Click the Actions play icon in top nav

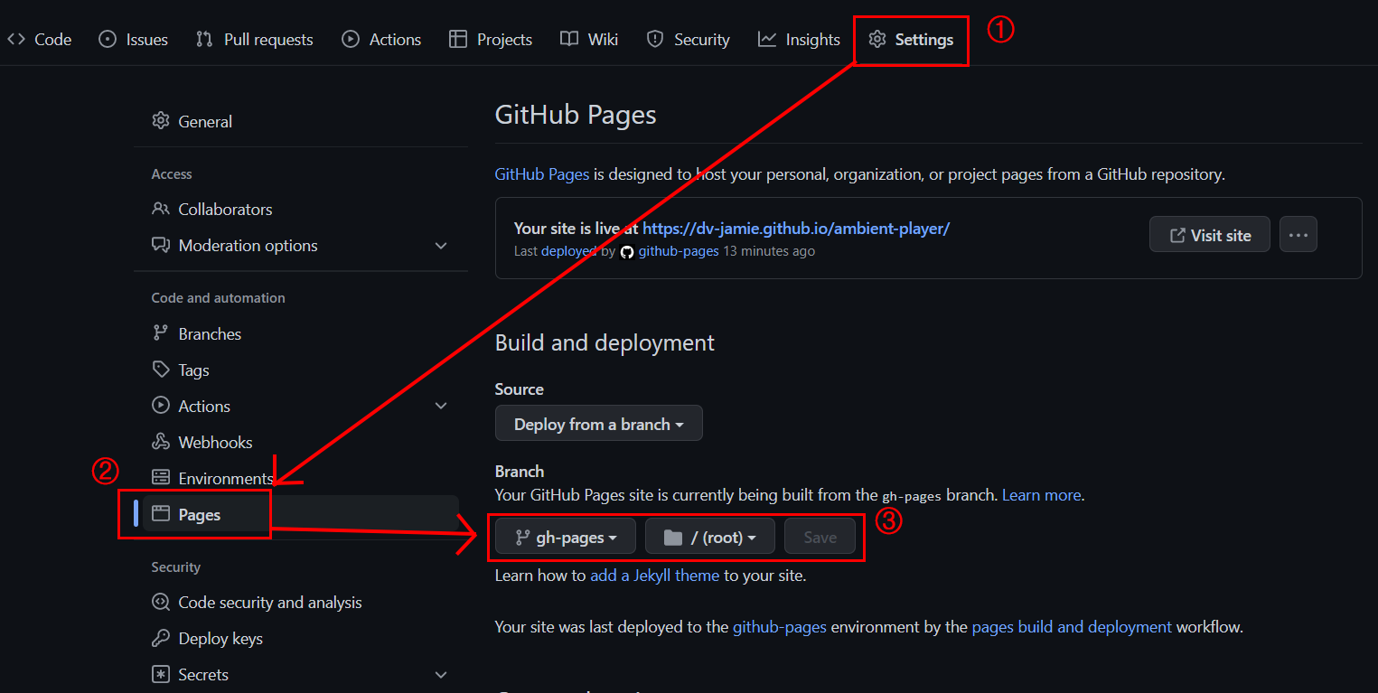(351, 39)
